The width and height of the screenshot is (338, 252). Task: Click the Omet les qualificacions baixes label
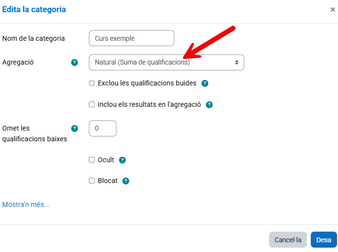tap(34, 134)
